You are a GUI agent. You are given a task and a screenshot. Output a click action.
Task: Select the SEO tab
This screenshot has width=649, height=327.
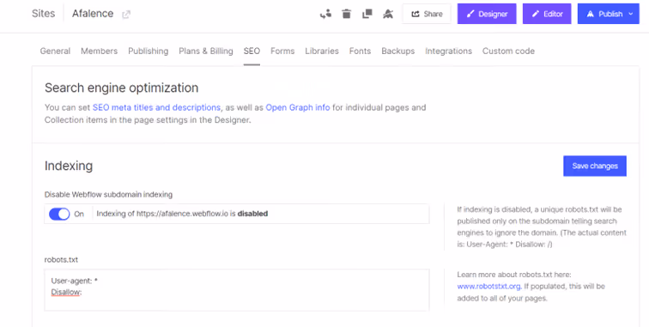[x=252, y=51]
